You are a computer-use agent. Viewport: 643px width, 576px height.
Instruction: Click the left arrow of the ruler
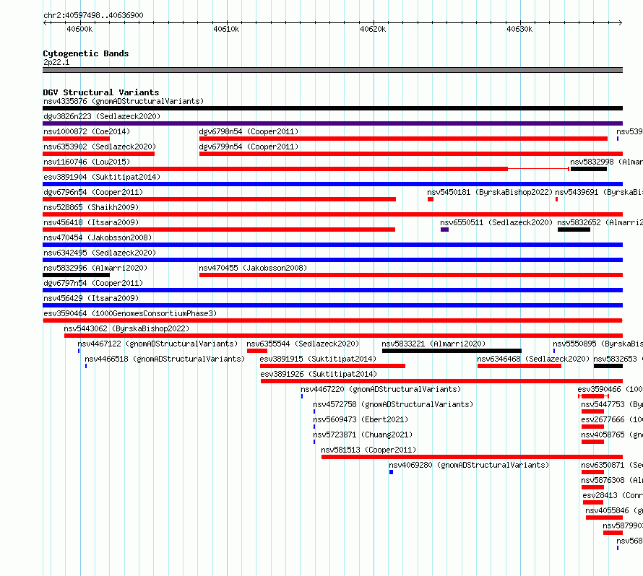click(x=45, y=23)
